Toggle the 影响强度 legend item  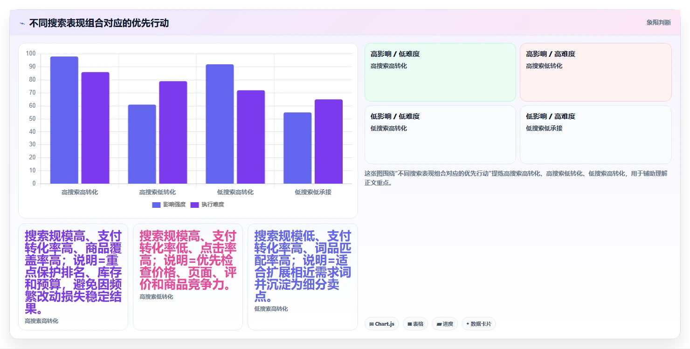click(x=169, y=205)
